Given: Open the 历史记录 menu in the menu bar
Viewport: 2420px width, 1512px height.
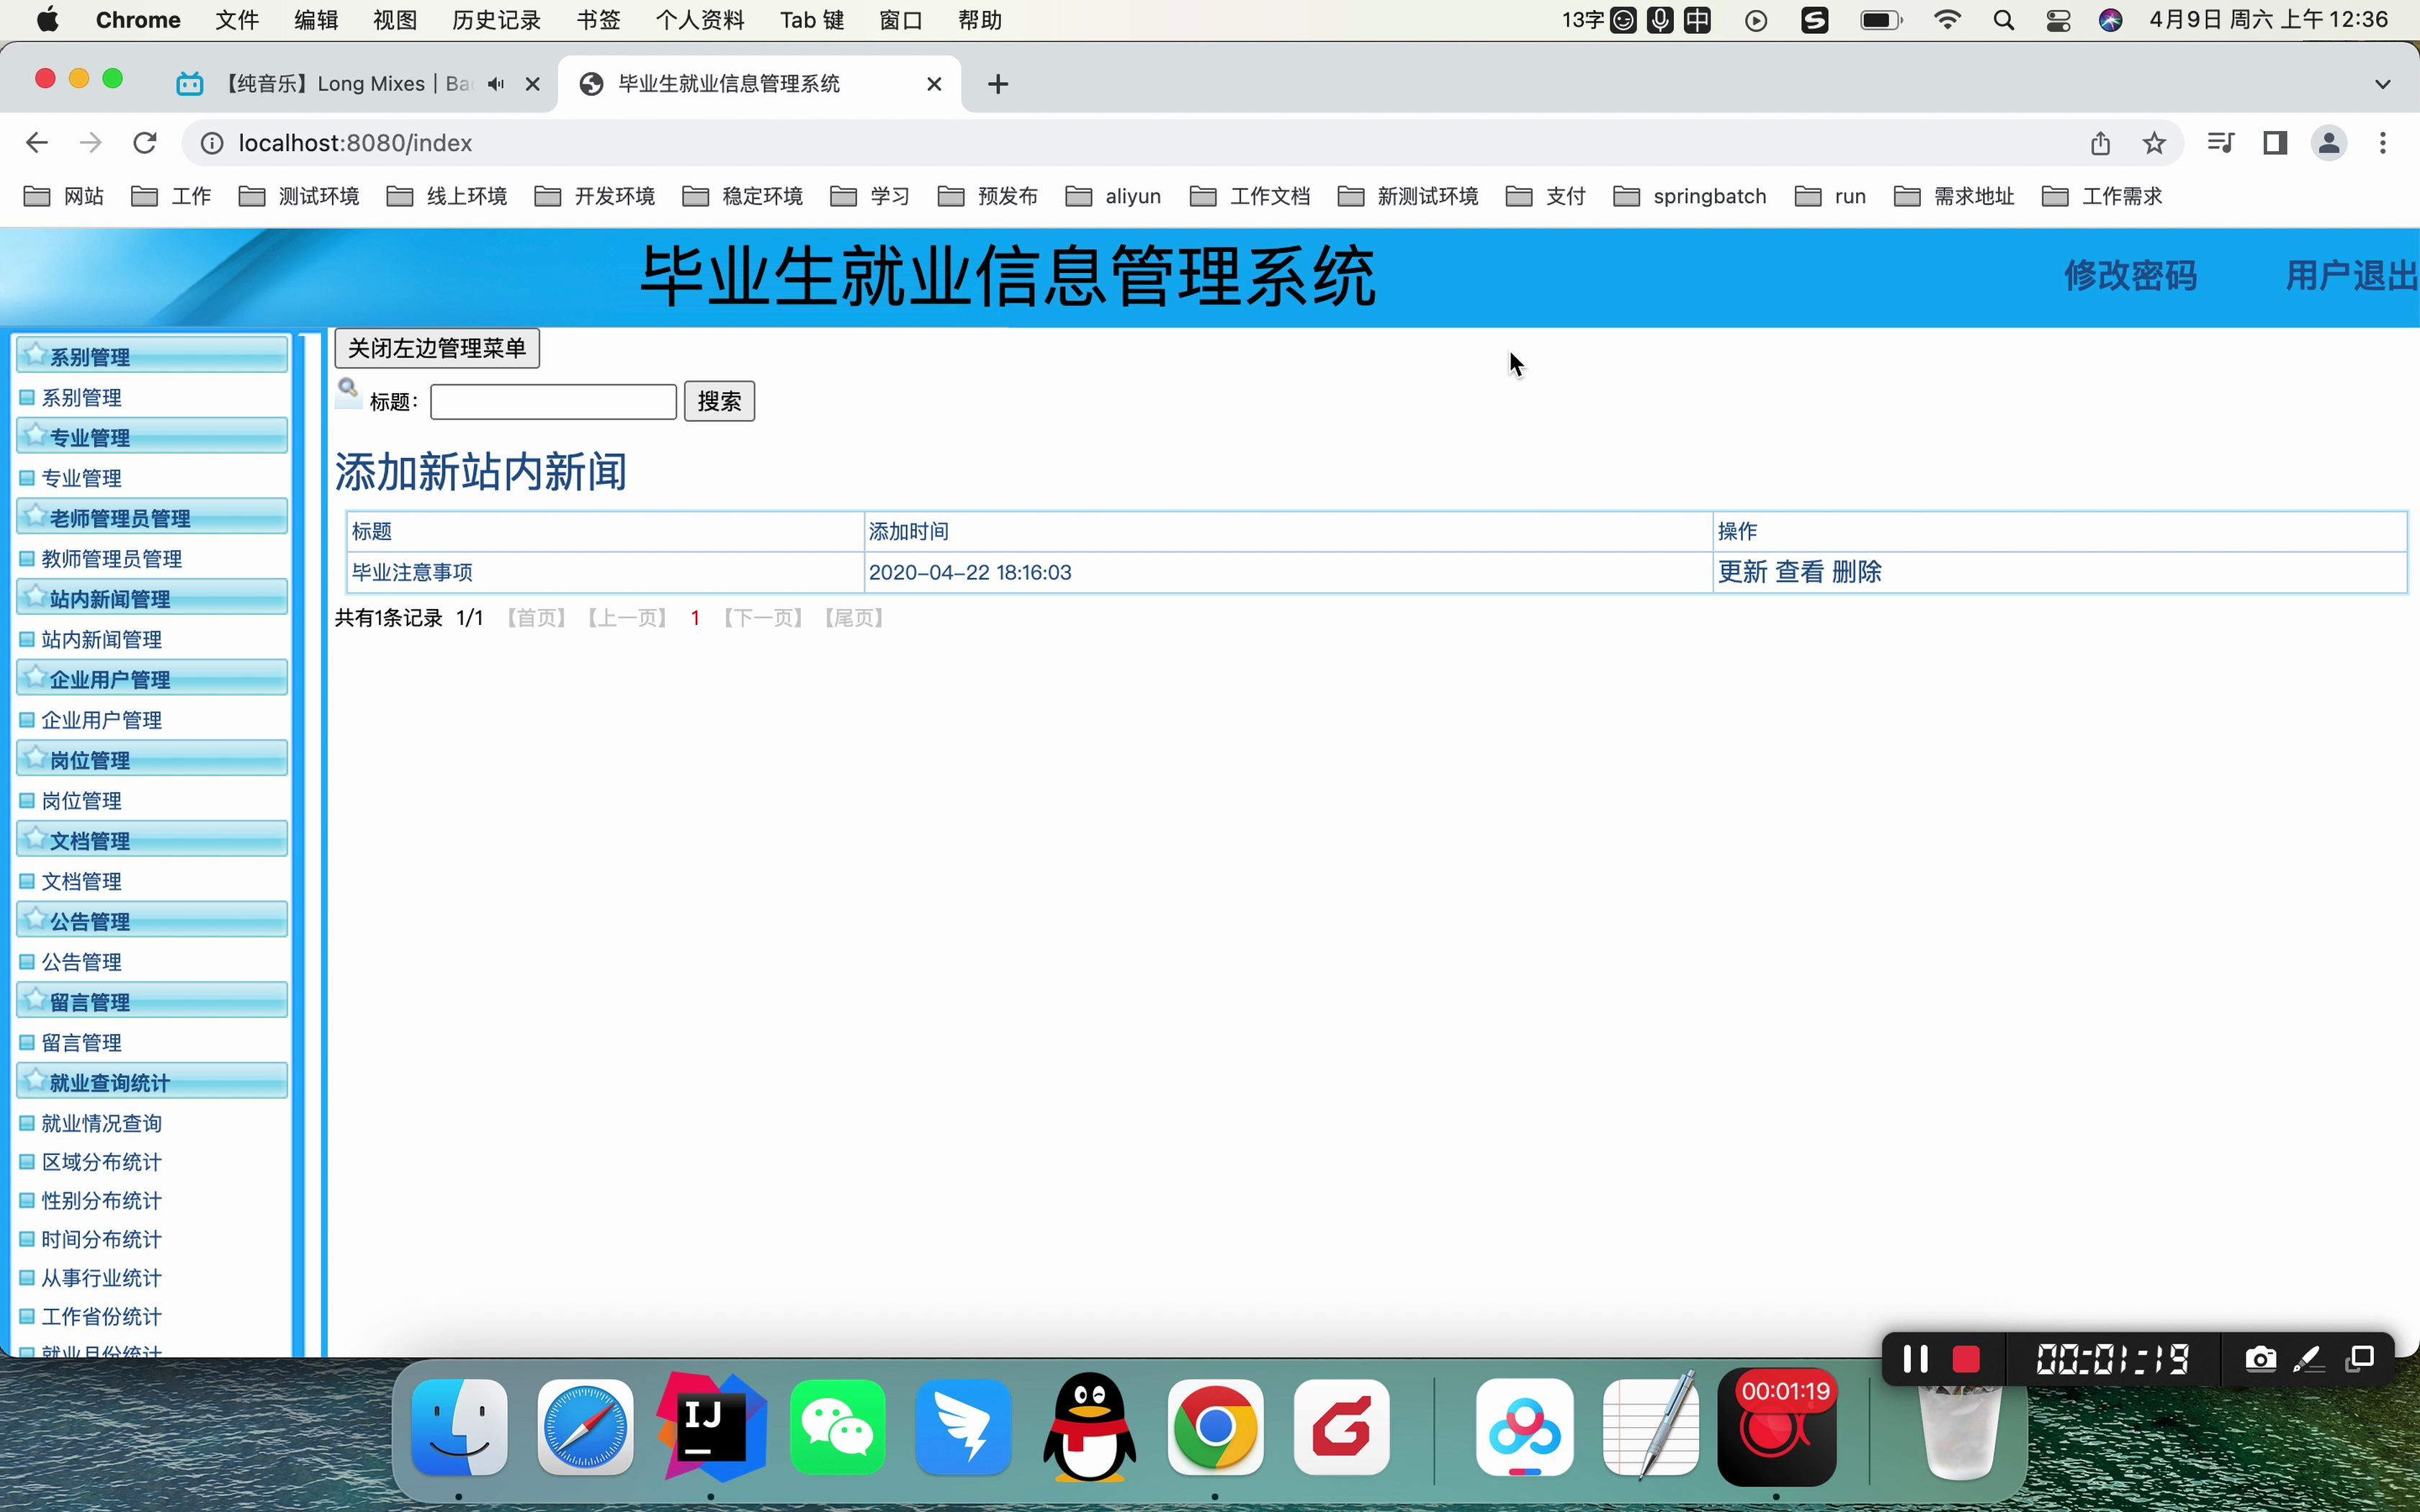Looking at the screenshot, I should 496,20.
